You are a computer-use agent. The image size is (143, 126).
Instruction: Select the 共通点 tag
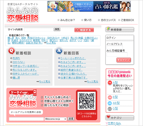tap(15, 41)
